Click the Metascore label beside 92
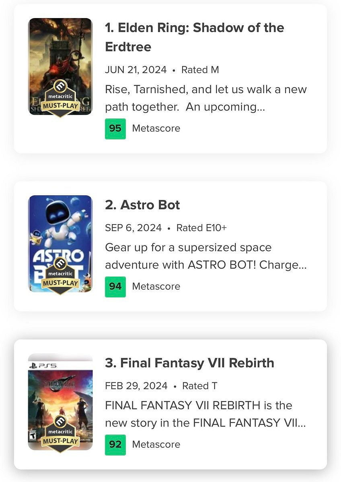The width and height of the screenshot is (341, 482). [156, 445]
